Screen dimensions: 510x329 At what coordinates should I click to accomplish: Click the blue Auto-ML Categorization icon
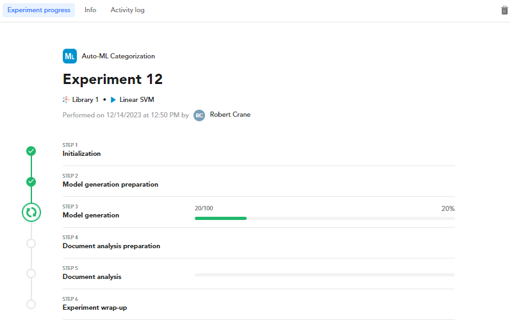70,56
